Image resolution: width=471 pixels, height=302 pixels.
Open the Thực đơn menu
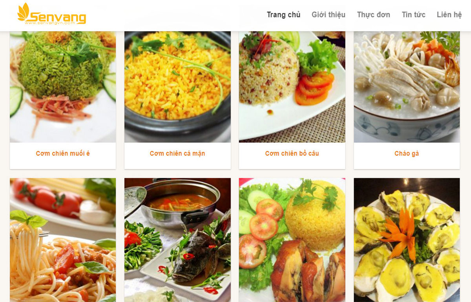(373, 15)
